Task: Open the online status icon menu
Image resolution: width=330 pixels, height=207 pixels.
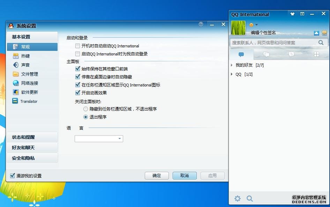Action: pyautogui.click(x=253, y=25)
